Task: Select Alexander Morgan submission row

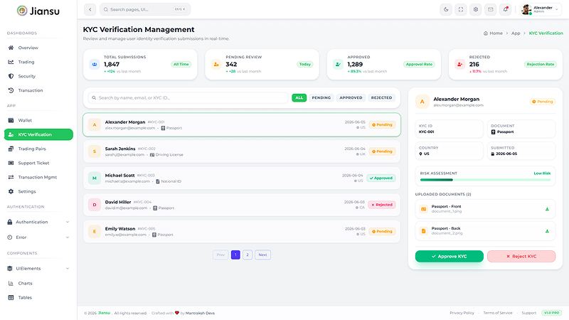Action: click(242, 125)
